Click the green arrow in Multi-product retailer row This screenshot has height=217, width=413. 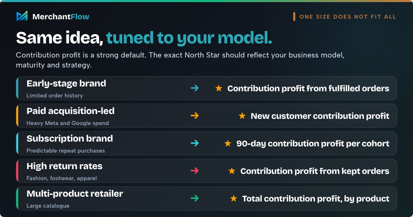coord(194,198)
